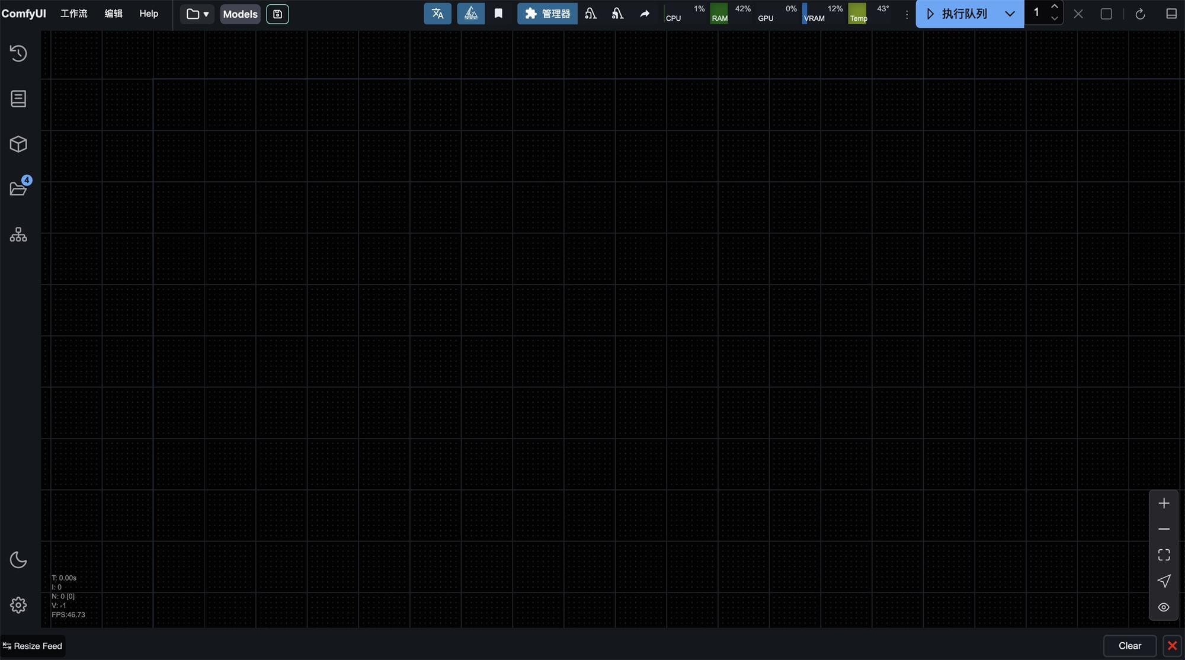The height and width of the screenshot is (660, 1185).
Task: Toggle link visibility eye icon
Action: click(1164, 607)
